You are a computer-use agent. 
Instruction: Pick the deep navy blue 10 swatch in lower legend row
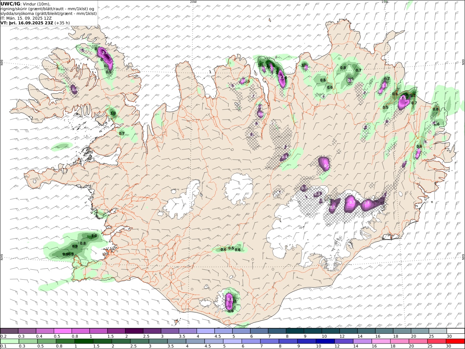click(325, 341)
